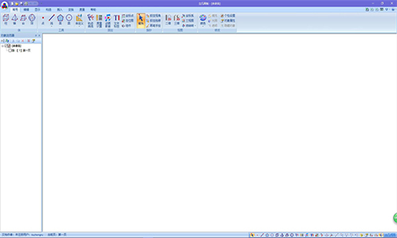Screen dimensions: 397x238
Task: Select the [1] 第一页 page tree row
Action: [x=21, y=51]
